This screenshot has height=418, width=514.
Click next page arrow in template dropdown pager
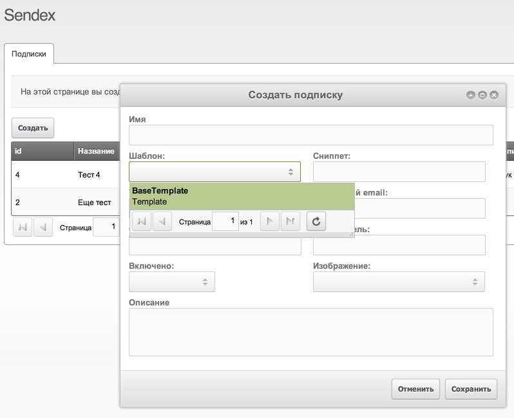click(270, 222)
